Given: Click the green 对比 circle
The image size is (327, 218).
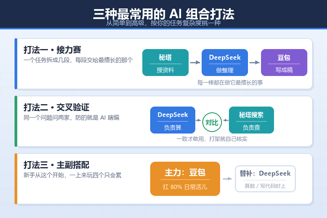Looking at the screenshot, I should tap(212, 122).
